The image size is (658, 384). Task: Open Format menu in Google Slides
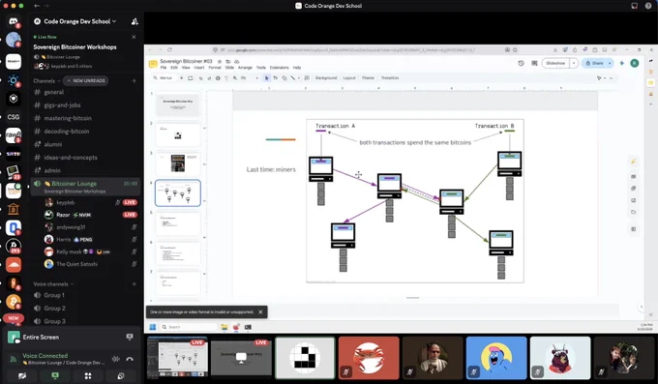tap(215, 68)
